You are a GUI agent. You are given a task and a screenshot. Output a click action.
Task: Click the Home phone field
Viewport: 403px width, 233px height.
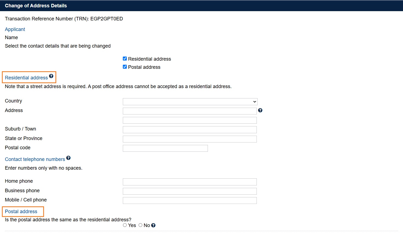tap(190, 182)
